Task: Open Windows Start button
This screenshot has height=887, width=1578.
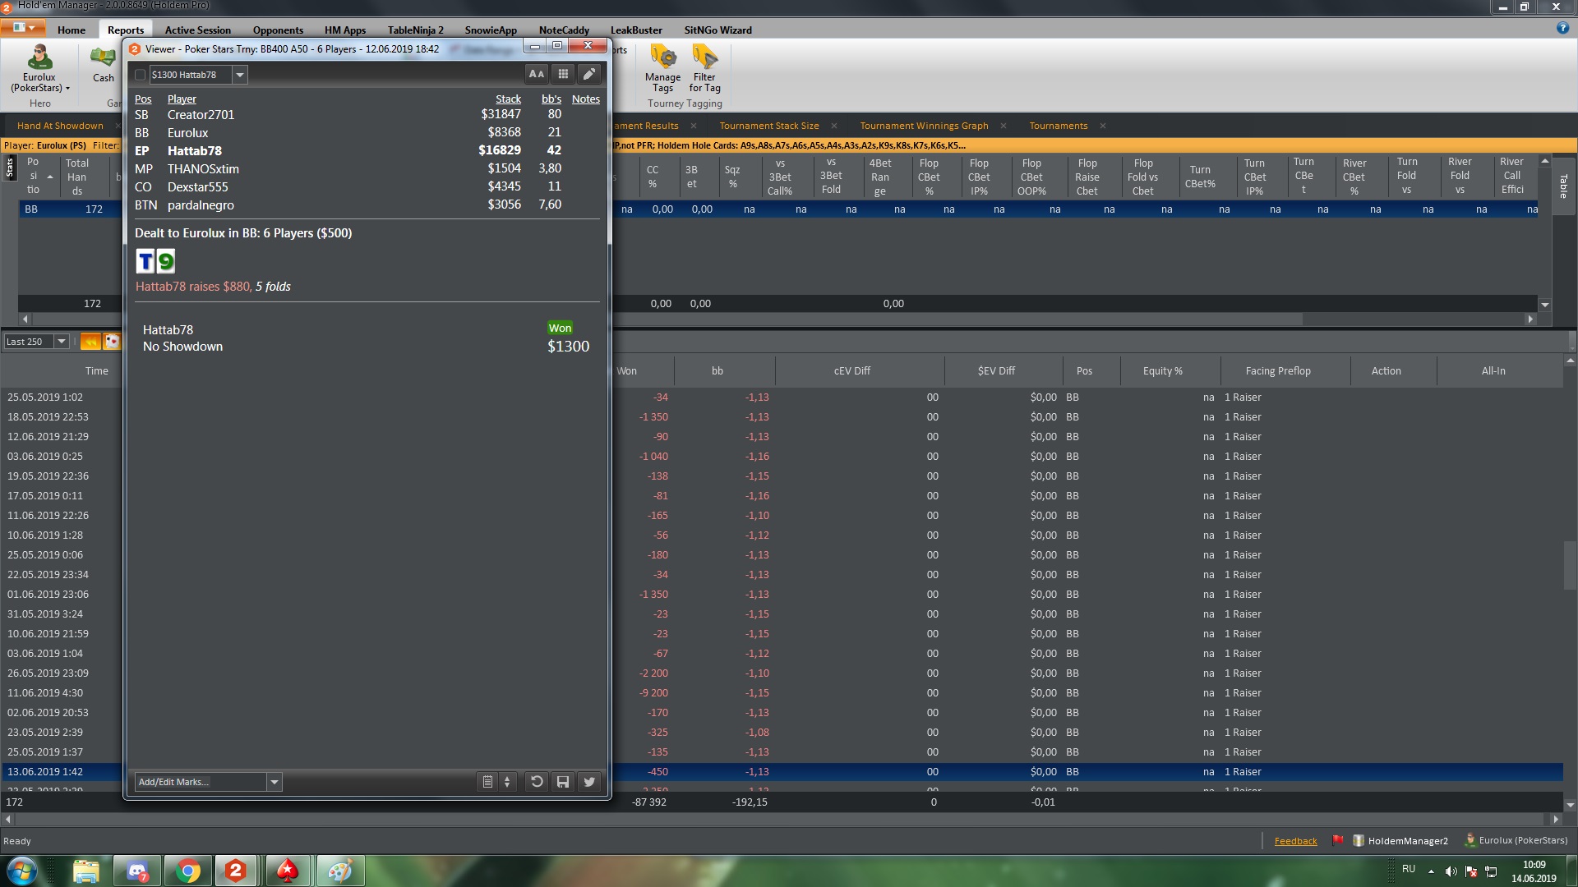Action: (22, 871)
